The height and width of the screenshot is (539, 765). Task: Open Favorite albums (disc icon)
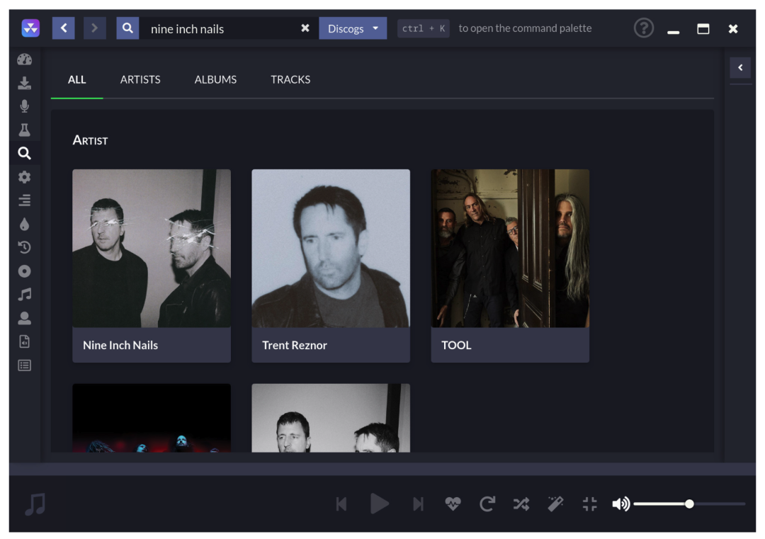click(24, 271)
